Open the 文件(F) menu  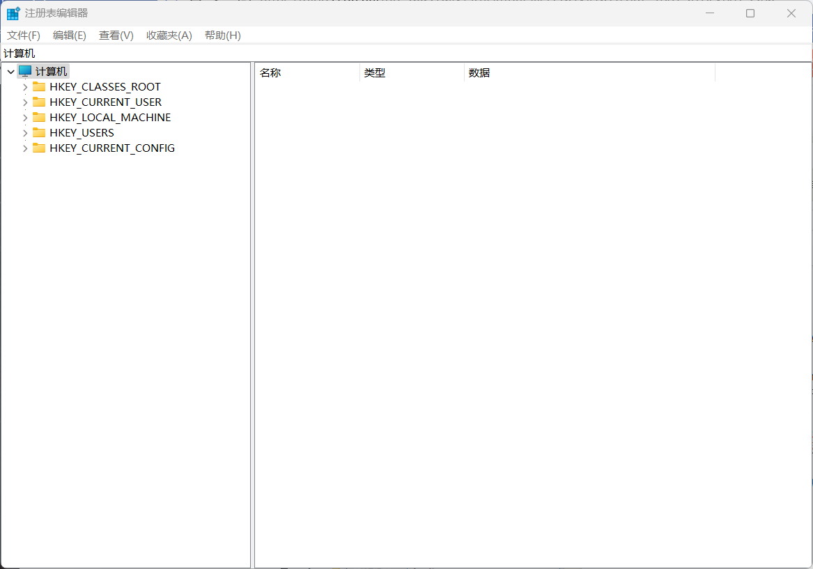coord(23,36)
